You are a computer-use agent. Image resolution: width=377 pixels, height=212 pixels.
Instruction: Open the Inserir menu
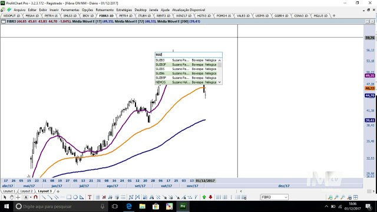click(54, 10)
